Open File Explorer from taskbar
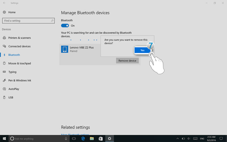Screen dimensions: 227x142 92,139
